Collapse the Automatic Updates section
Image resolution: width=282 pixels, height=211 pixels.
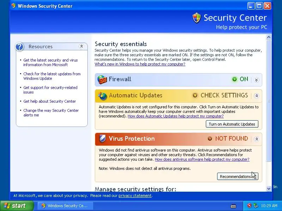click(257, 96)
